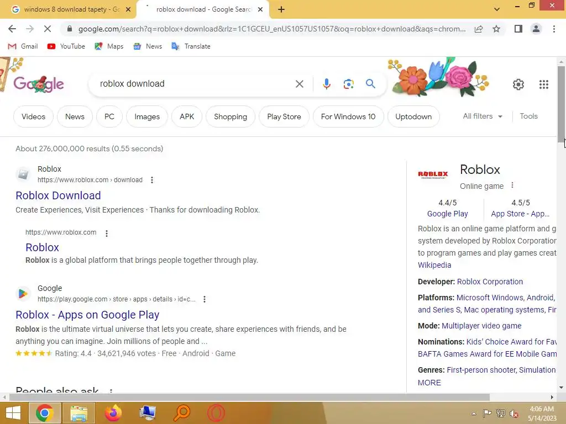This screenshot has height=424, width=566.
Task: Select the Shopping filter chip
Action: coord(230,116)
